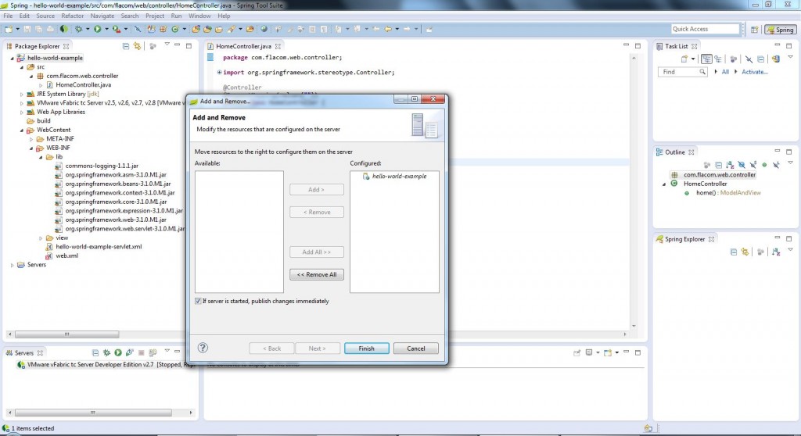Image resolution: width=801 pixels, height=436 pixels.
Task: Open the Navigate menu
Action: click(102, 16)
